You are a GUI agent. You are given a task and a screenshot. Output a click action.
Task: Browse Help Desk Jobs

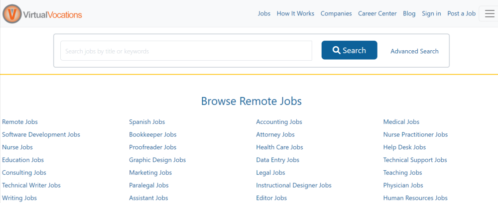(404, 147)
